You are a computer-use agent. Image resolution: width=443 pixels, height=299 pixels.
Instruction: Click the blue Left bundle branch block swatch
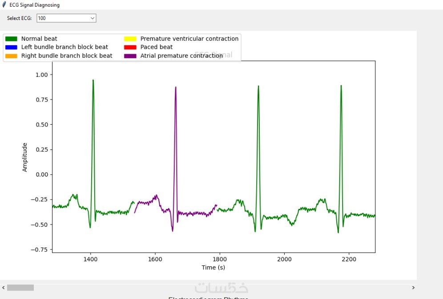[11, 47]
